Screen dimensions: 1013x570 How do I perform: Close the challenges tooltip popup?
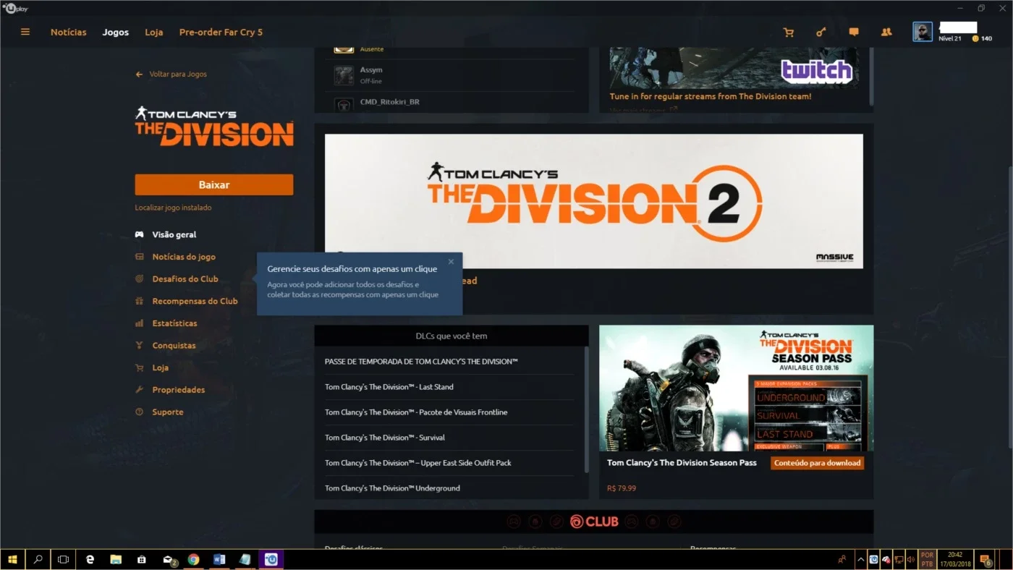[451, 262]
